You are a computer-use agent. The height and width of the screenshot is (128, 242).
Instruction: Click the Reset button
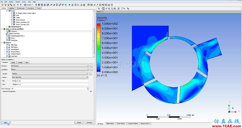[79, 123]
